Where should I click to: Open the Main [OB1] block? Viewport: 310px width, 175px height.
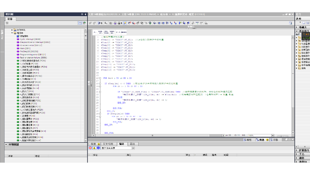coord(25,48)
